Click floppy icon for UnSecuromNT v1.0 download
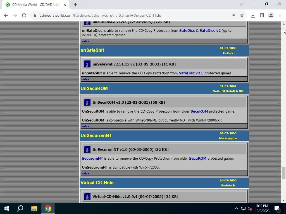This screenshot has width=286, height=214. pyautogui.click(x=87, y=149)
